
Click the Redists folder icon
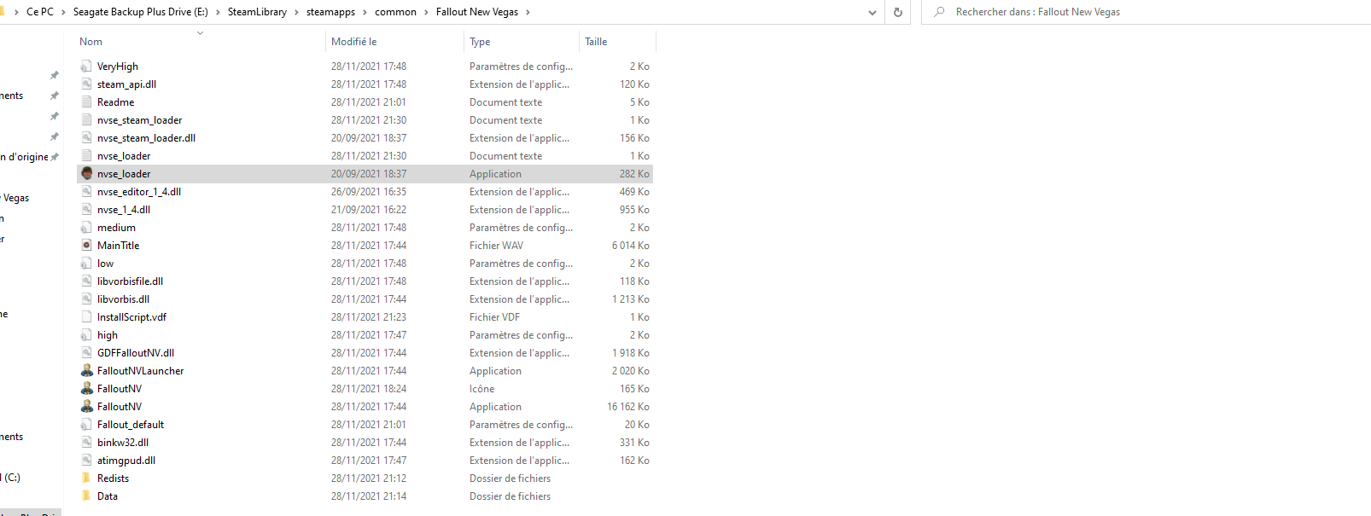86,478
